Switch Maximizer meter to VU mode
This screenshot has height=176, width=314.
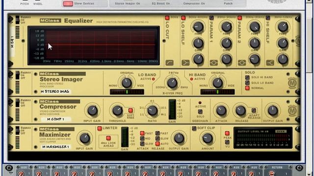click(227, 142)
